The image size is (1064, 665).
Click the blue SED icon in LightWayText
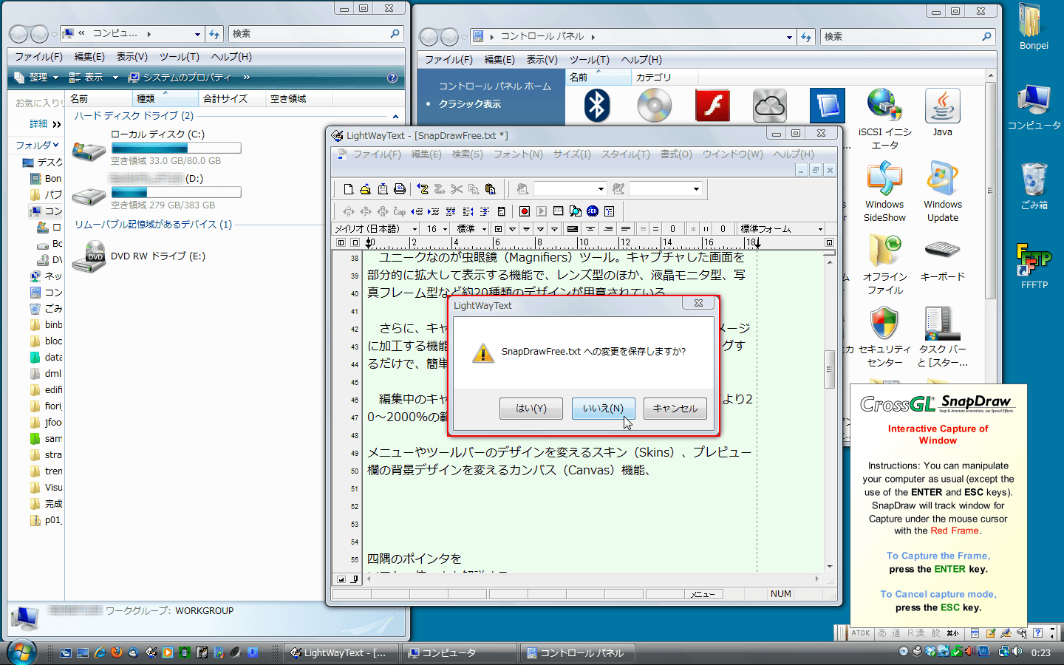(592, 211)
